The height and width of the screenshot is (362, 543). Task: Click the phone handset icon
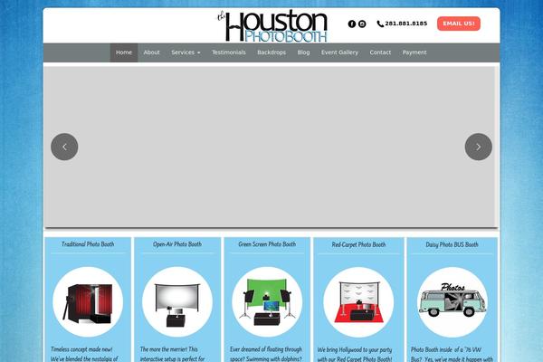(380, 24)
